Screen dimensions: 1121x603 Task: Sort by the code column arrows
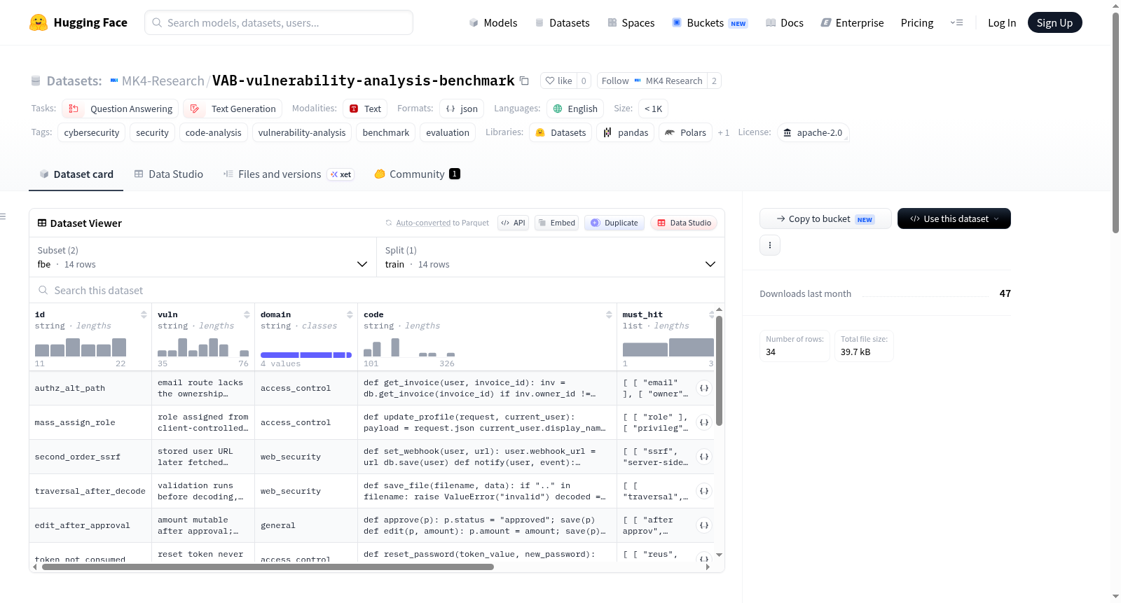[x=609, y=314]
